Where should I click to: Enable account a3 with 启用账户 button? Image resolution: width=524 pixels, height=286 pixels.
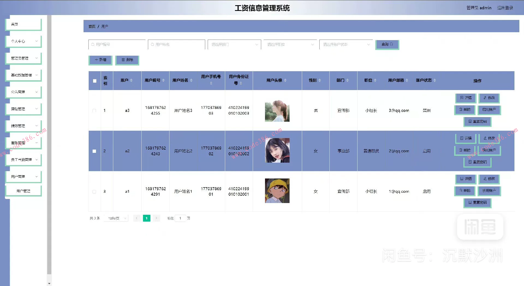[489, 109]
